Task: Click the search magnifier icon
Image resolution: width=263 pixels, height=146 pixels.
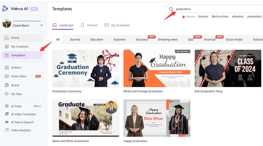Action: (171, 9)
